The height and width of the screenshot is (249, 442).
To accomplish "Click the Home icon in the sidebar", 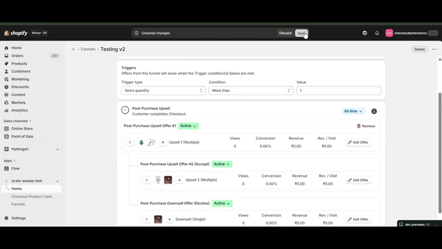I will pos(7,48).
